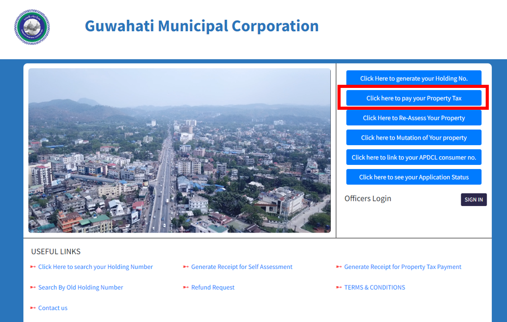Open the 'Contact us' link

click(x=53, y=308)
